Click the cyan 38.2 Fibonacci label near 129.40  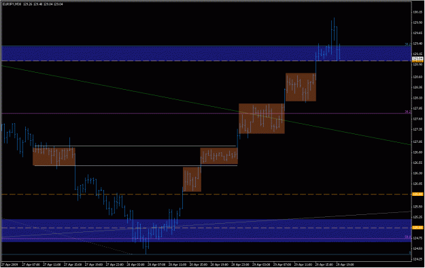407,44
